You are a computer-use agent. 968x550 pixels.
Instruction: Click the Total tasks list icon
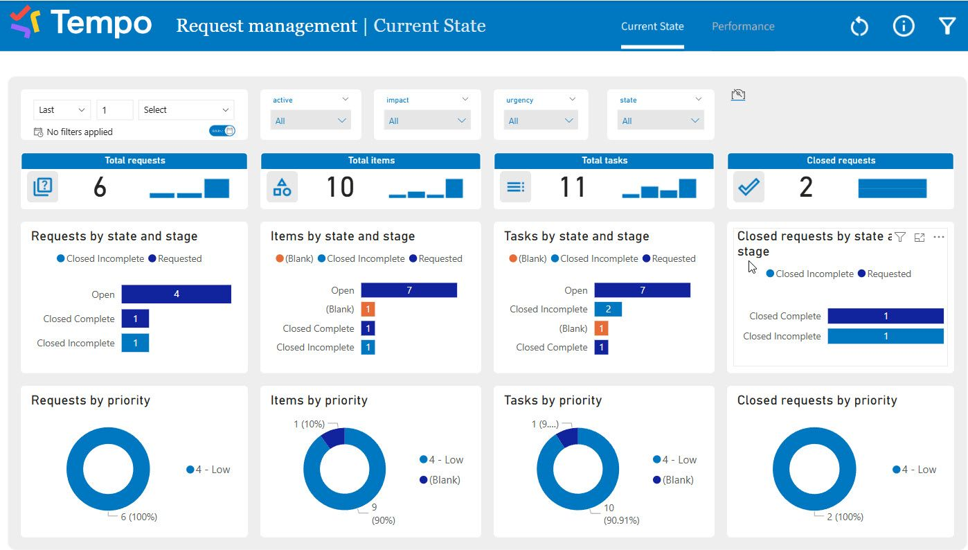tap(515, 187)
